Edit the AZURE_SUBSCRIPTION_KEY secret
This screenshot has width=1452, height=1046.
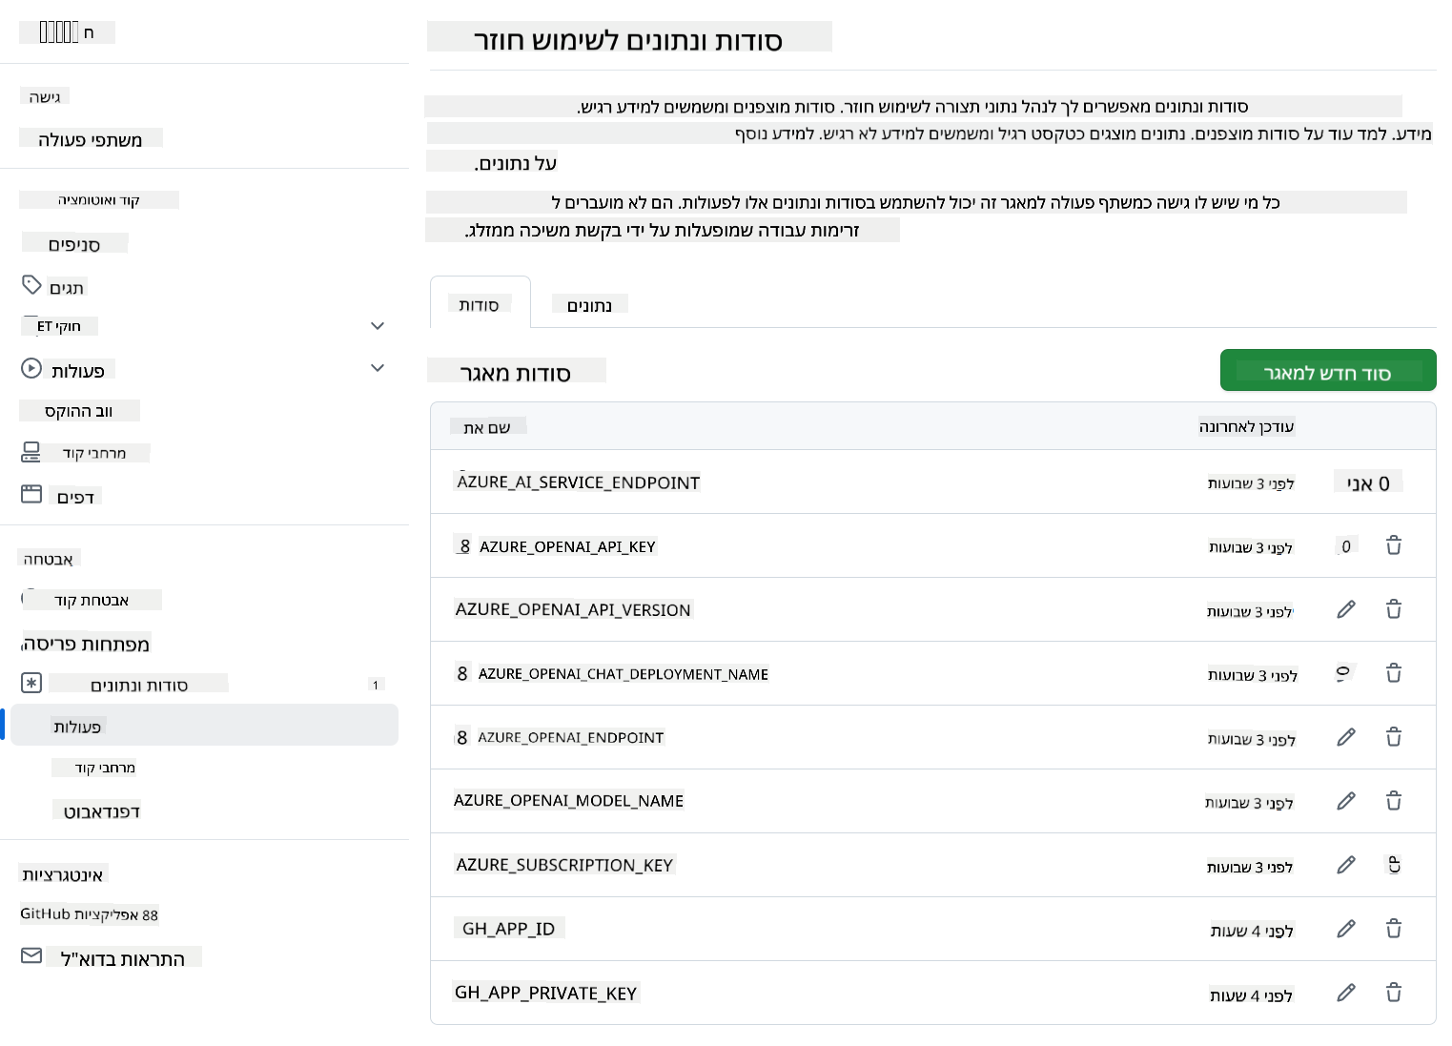coord(1346,865)
